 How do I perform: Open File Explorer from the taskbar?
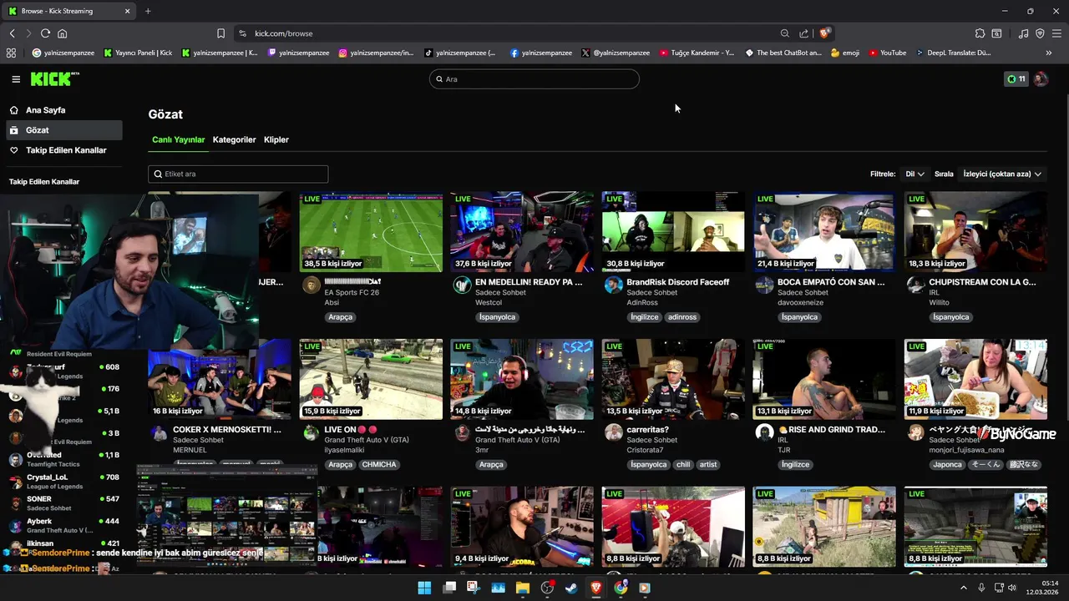(523, 588)
